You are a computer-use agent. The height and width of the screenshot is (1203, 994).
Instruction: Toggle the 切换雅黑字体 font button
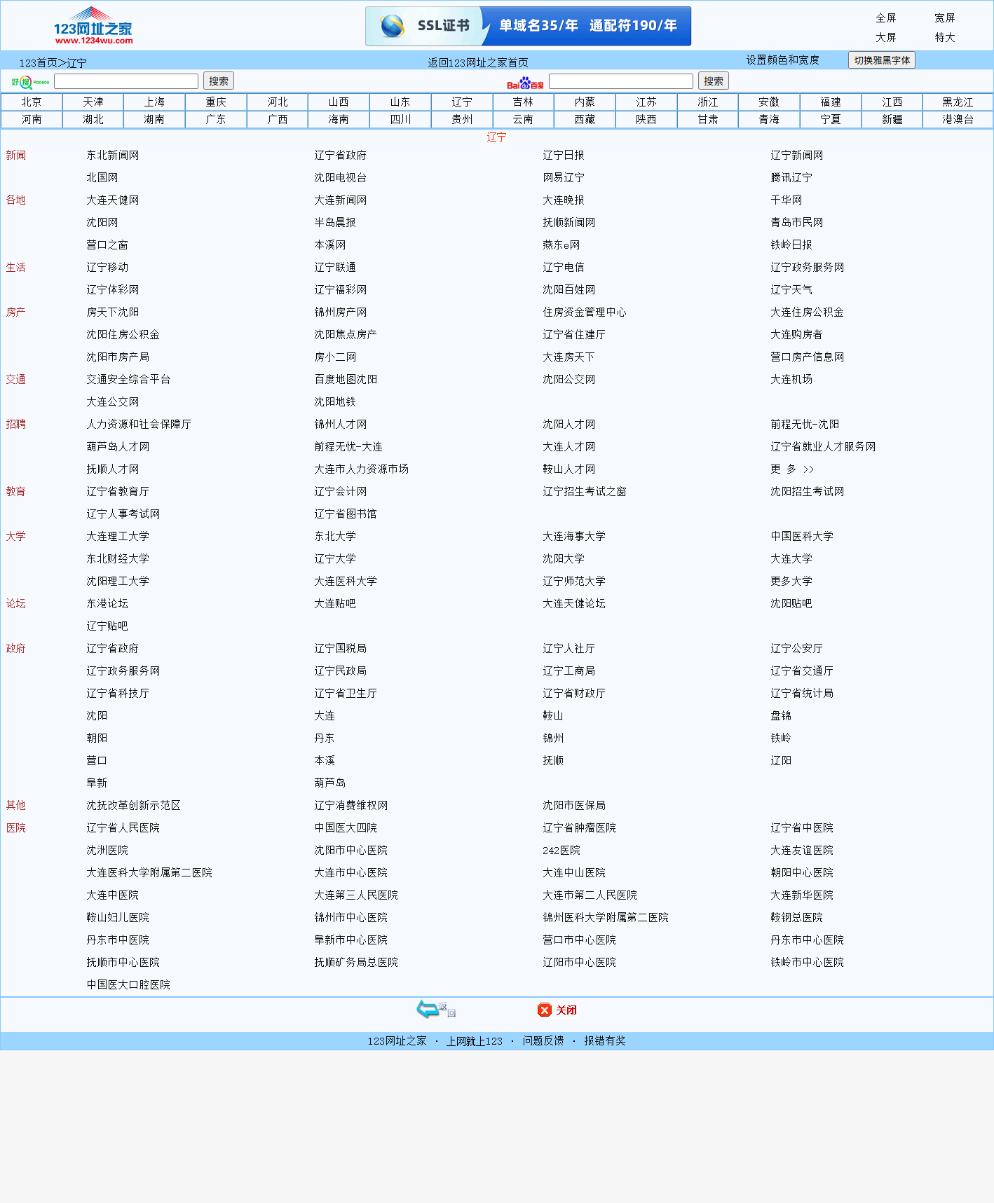click(x=881, y=60)
